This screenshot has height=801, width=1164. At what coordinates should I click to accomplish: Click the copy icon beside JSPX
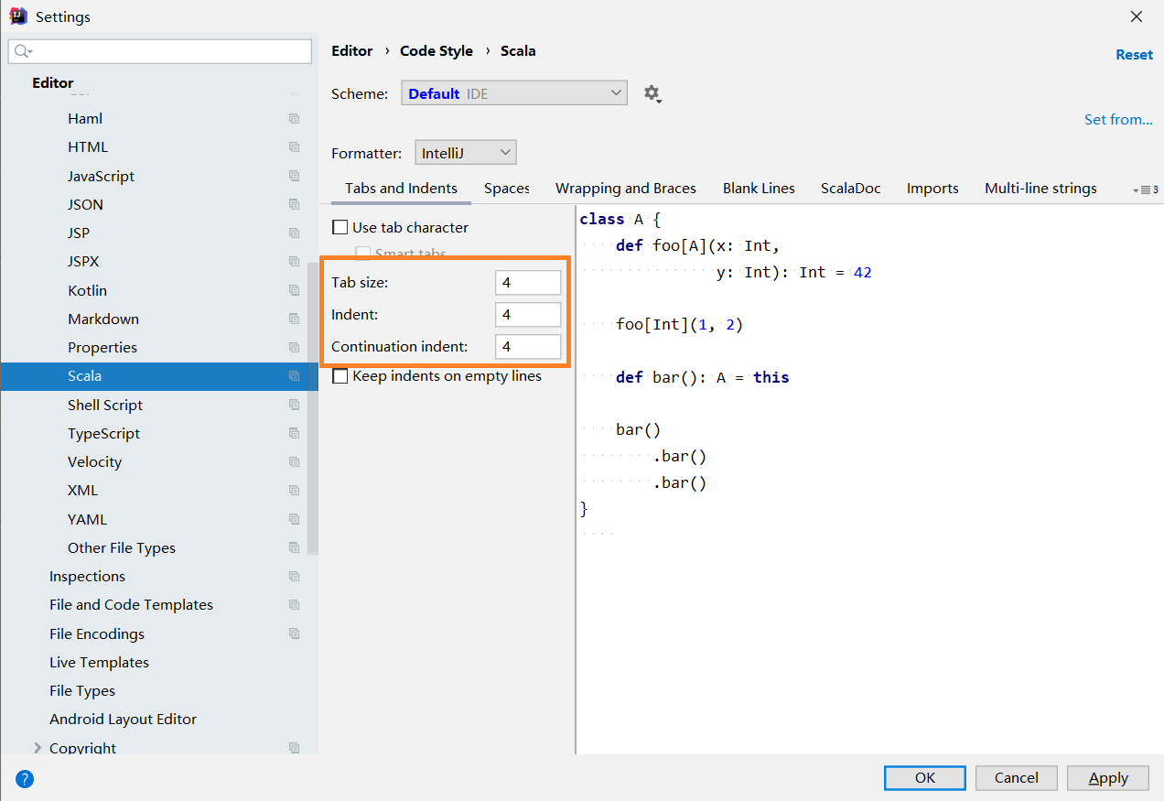pyautogui.click(x=294, y=262)
